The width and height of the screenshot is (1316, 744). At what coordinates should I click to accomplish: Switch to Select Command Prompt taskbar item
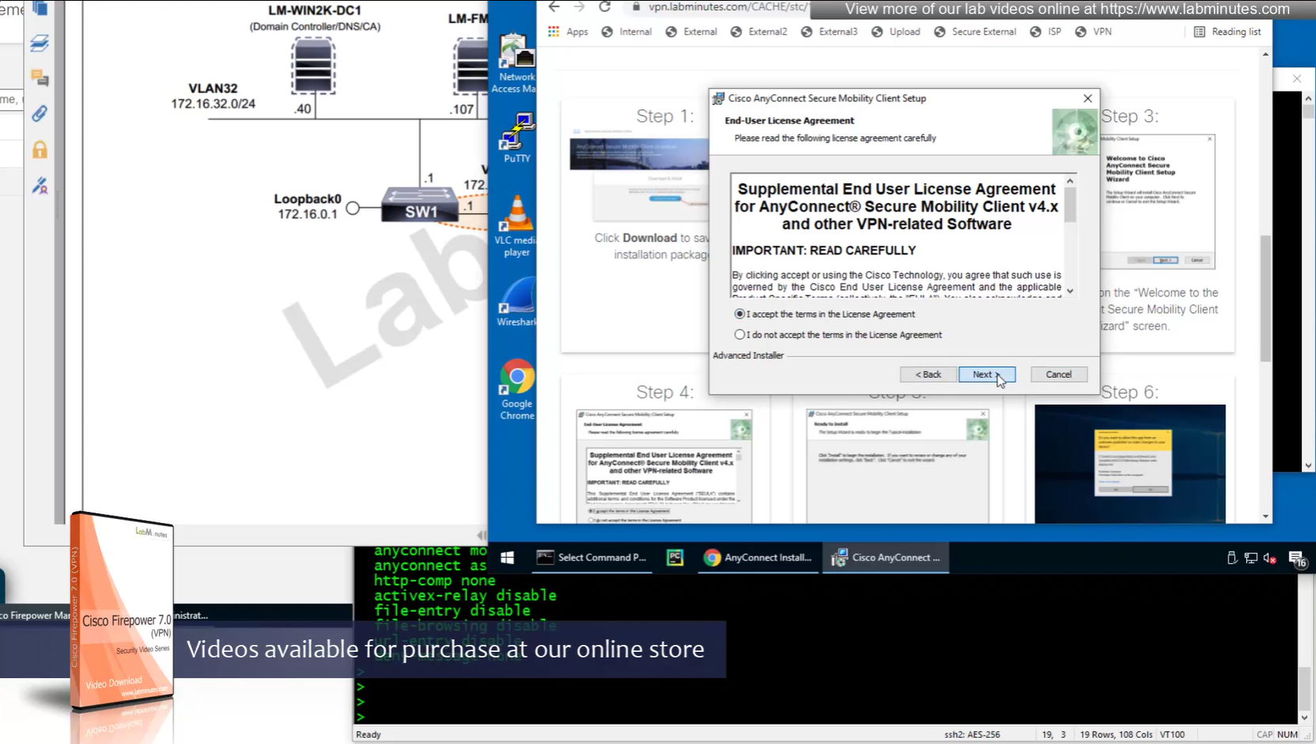591,558
